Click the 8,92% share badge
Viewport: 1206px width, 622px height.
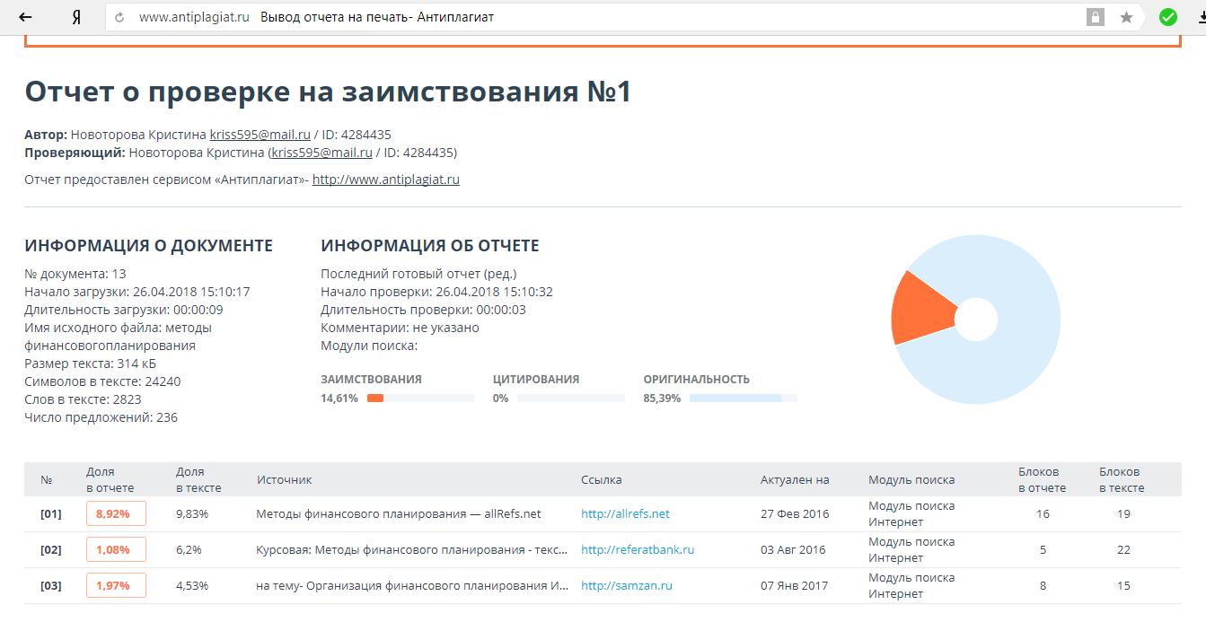click(116, 514)
